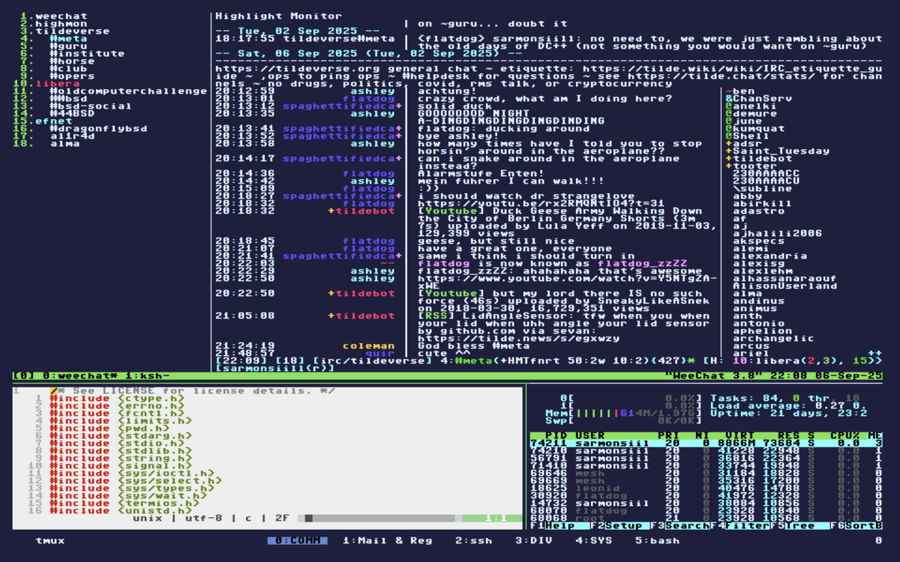Select alexandria in the nick list
The image size is (900, 562).
point(769,256)
